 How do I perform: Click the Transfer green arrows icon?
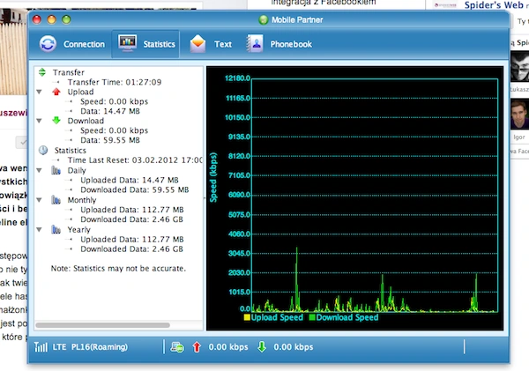click(42, 72)
